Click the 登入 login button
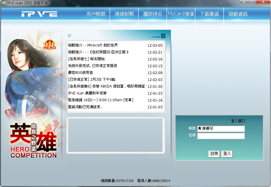271x187 pixels. 227,154
